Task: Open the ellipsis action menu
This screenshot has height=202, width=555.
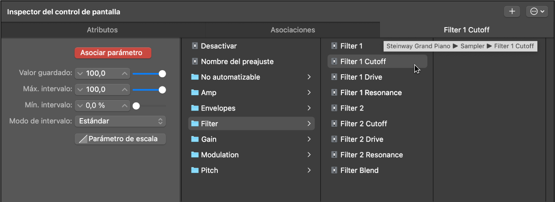Action: (537, 12)
